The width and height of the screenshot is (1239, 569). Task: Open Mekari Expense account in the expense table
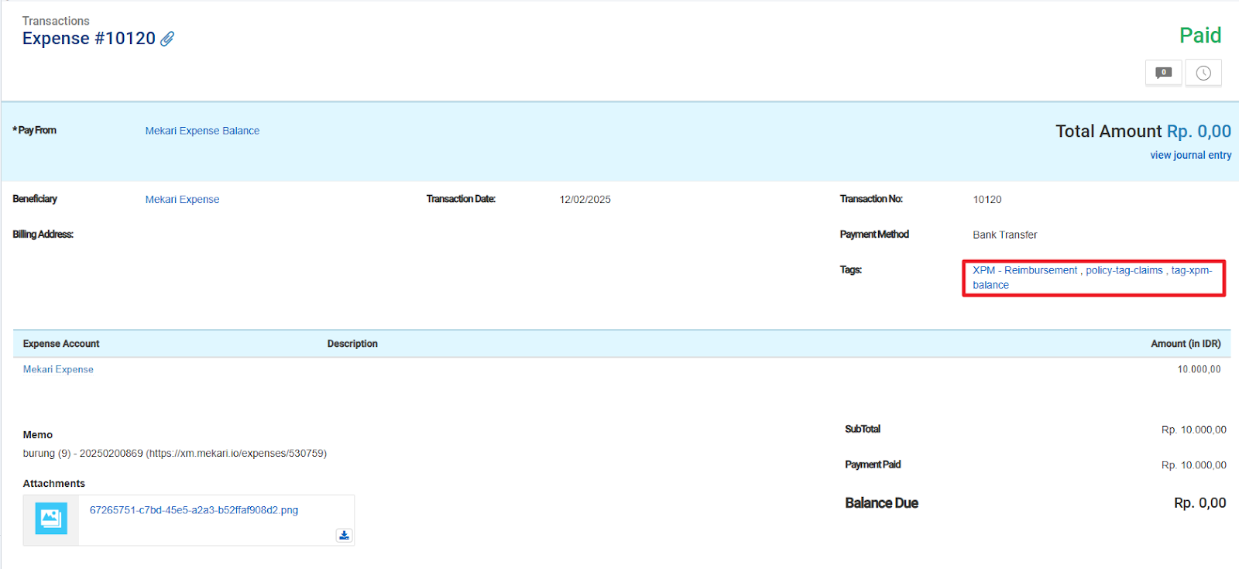point(58,369)
